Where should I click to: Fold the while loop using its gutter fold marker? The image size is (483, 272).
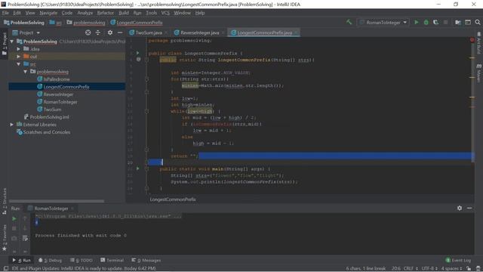click(146, 111)
